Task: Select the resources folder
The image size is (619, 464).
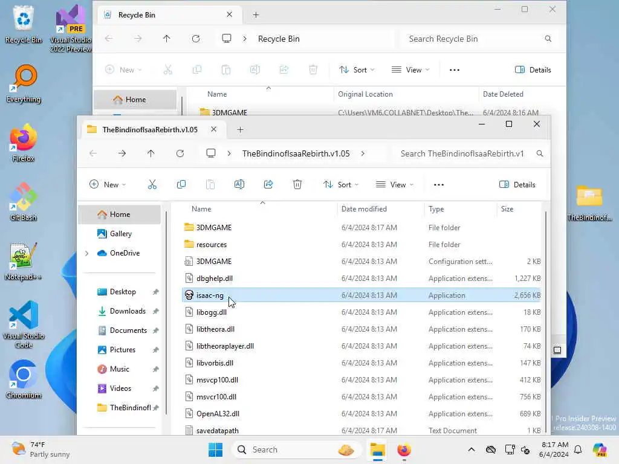Action: tap(361, 245)
